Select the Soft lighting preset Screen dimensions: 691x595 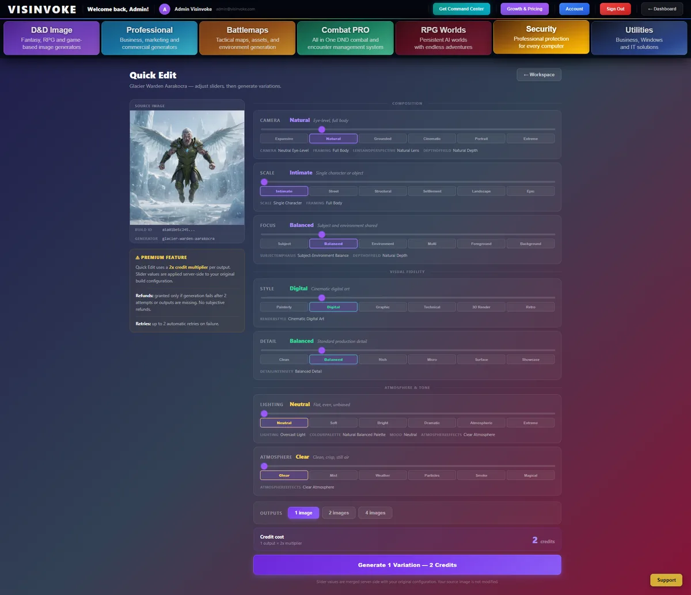(333, 422)
